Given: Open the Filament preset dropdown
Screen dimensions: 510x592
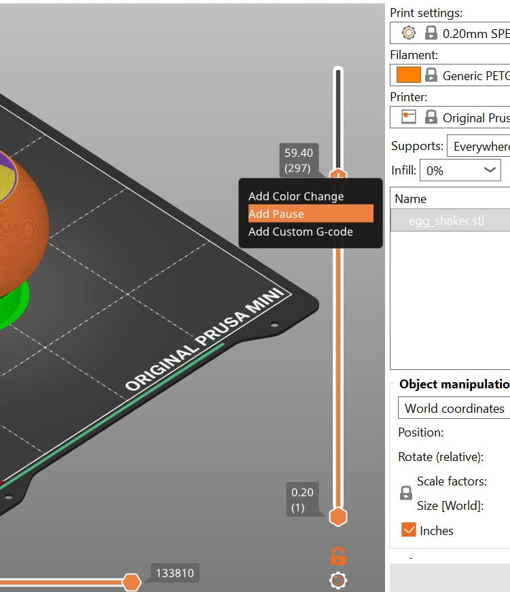Looking at the screenshot, I should [x=450, y=75].
